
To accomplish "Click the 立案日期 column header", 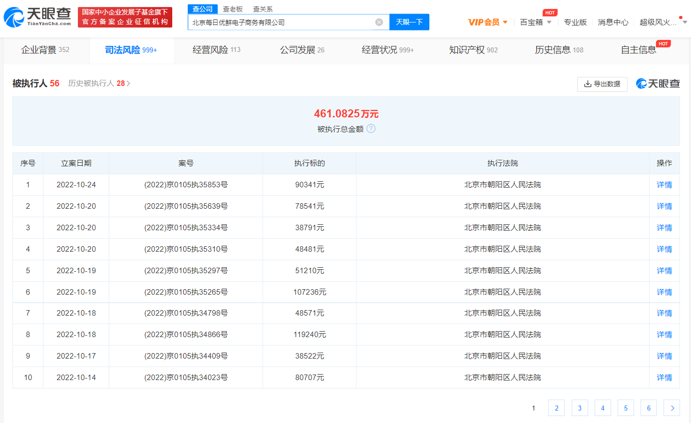I will [x=76, y=163].
